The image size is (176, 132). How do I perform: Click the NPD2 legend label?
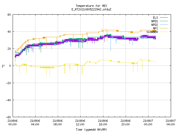click(155, 25)
